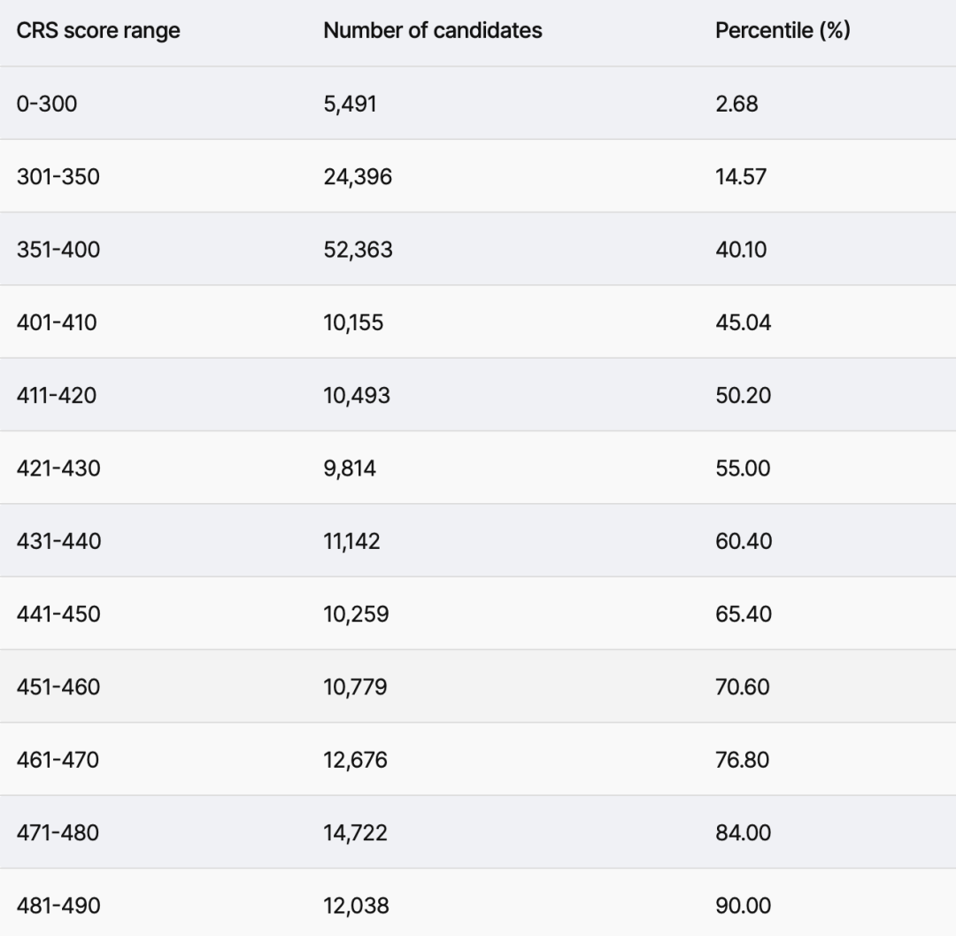Screen dimensions: 956x936
Task: Click the 11,142 candidates cell
Action: (x=351, y=541)
